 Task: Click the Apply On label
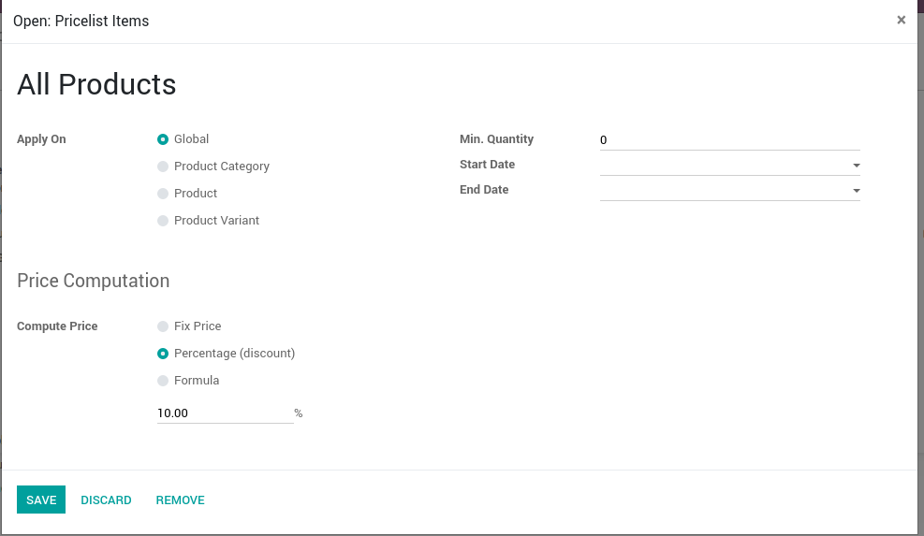click(x=41, y=139)
